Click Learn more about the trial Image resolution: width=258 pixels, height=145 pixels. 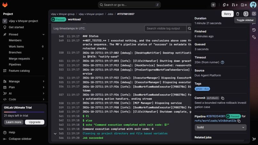pyautogui.click(x=14, y=122)
